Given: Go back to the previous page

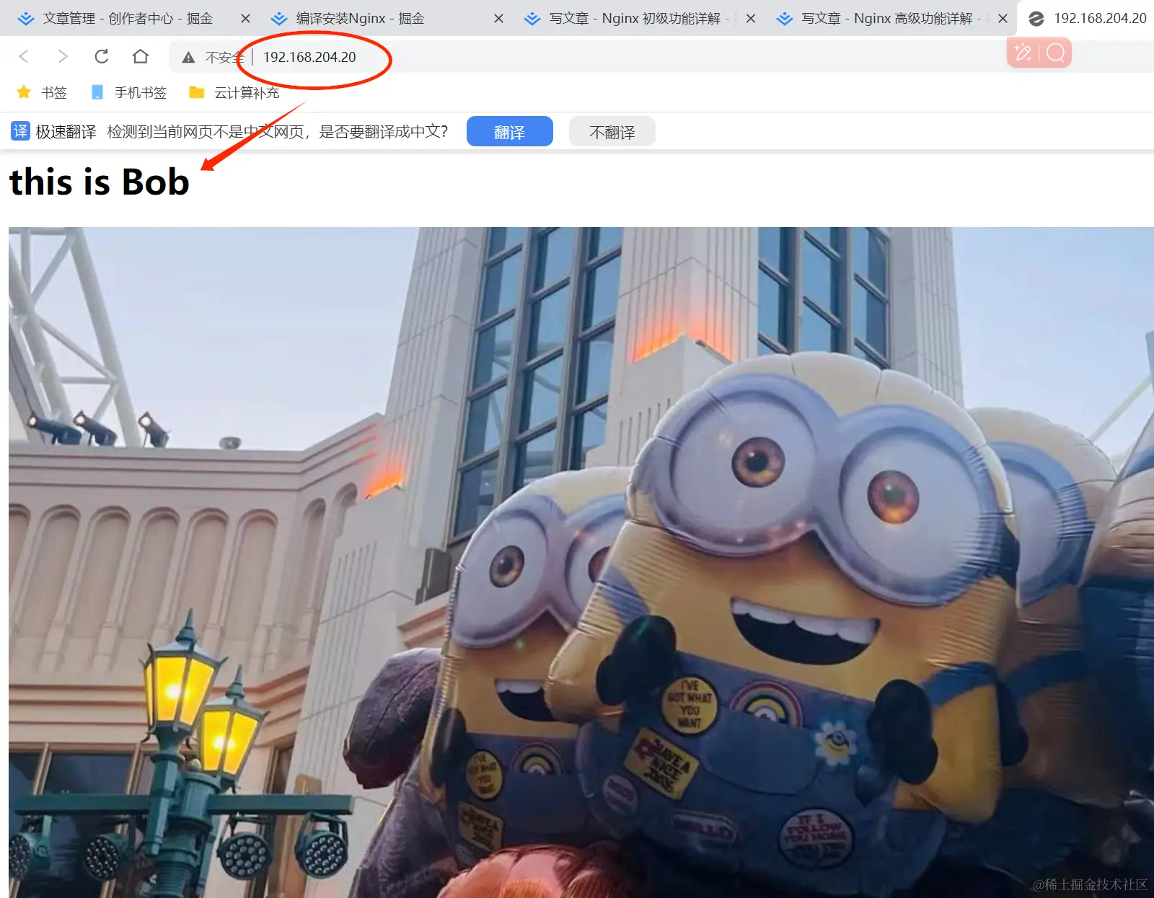Looking at the screenshot, I should (24, 56).
